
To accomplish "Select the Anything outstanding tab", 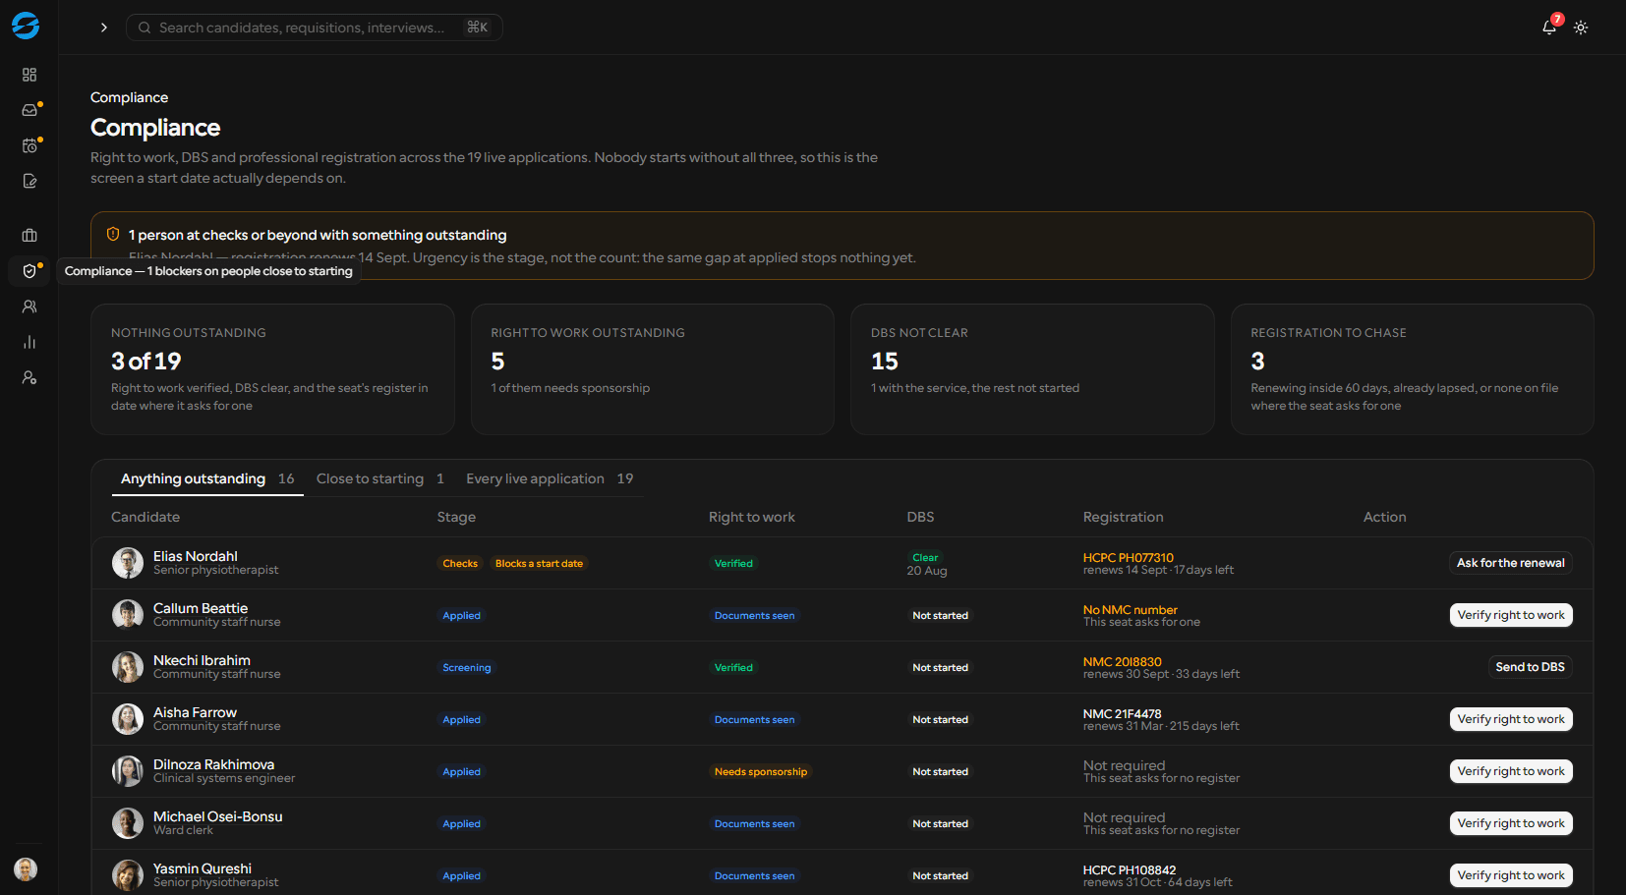I will 207,478.
